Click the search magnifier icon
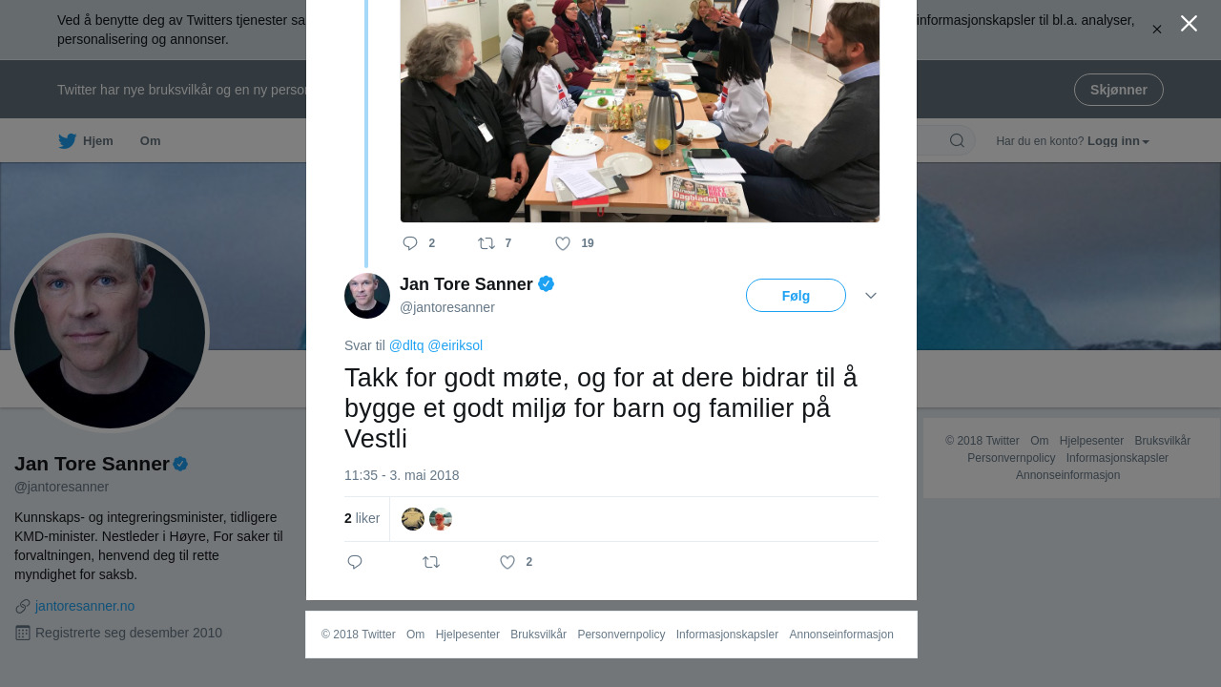Screen dimensions: 1221x687 click(x=957, y=141)
